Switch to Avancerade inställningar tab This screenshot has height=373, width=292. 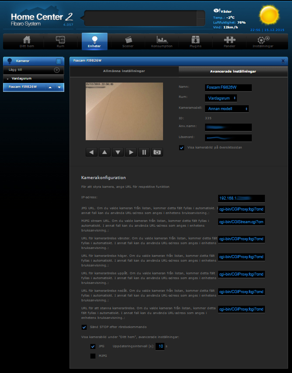(x=233, y=71)
